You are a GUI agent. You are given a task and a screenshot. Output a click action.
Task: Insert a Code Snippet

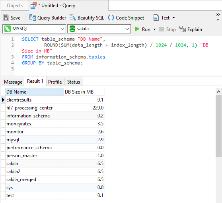[x=126, y=18]
